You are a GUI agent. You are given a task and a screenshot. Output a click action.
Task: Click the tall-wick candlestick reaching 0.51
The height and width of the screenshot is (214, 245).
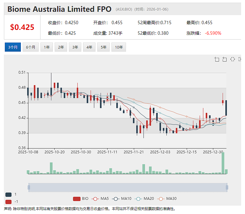51,91
